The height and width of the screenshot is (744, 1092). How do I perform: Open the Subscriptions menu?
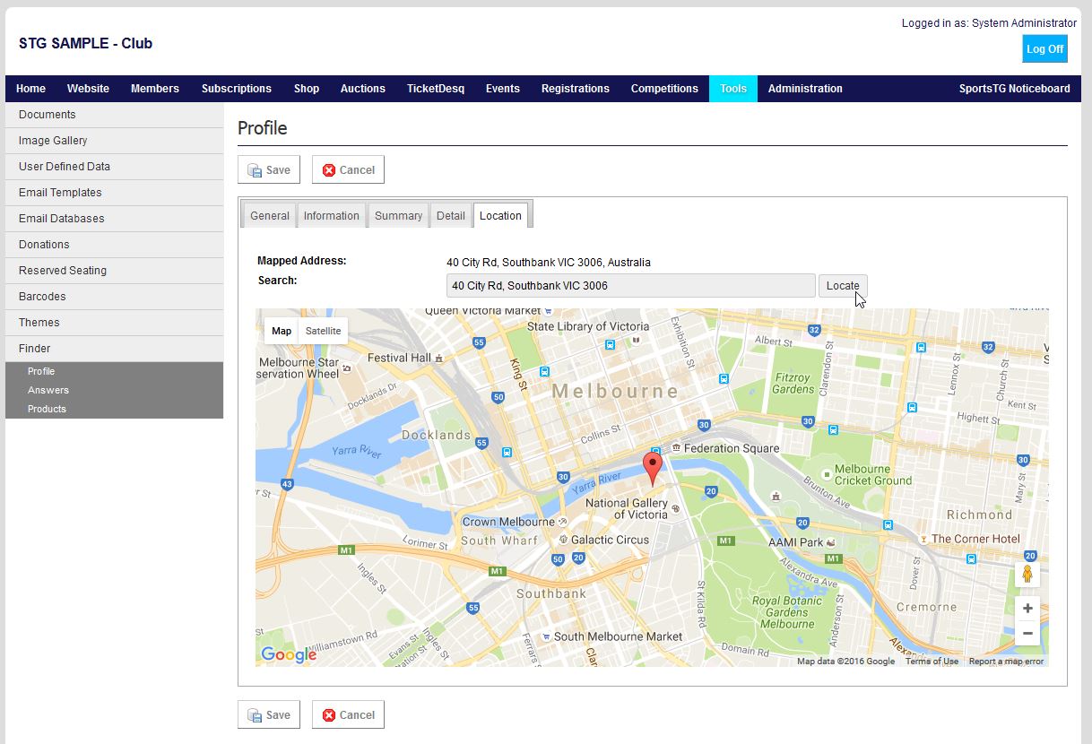[x=237, y=89]
